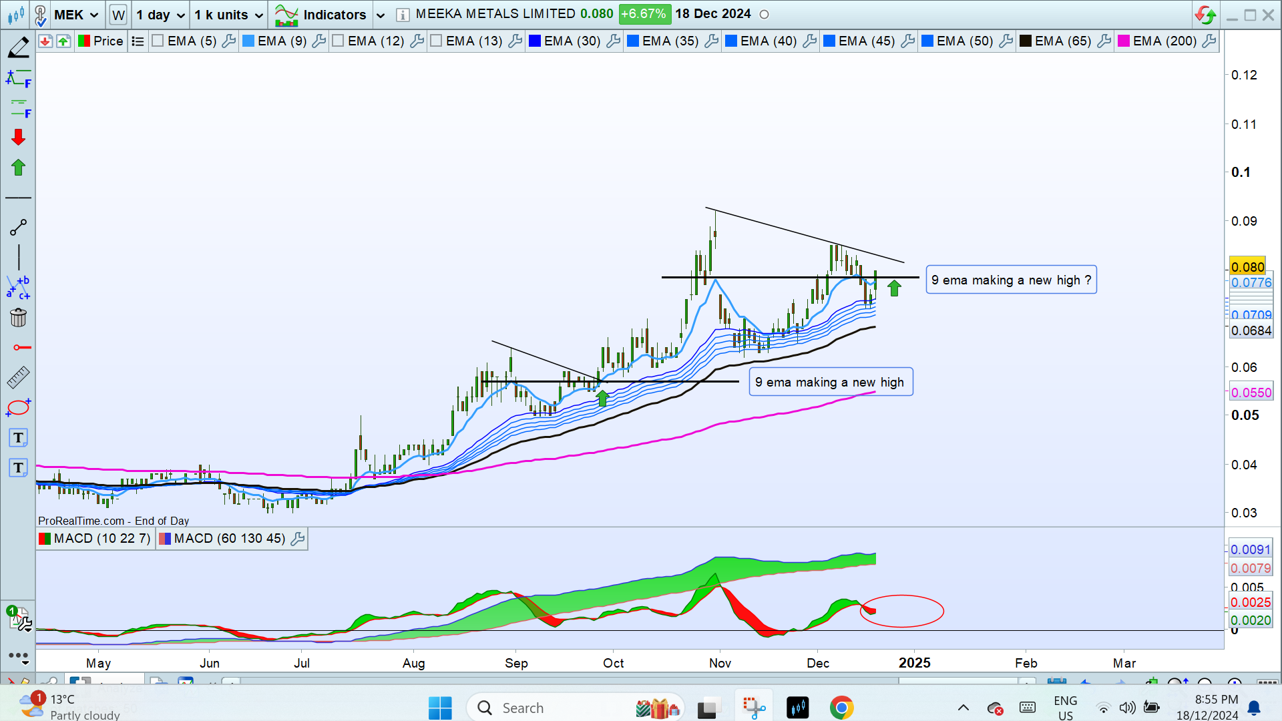Select the red price alert line tool
The height and width of the screenshot is (721, 1282).
[x=21, y=348]
